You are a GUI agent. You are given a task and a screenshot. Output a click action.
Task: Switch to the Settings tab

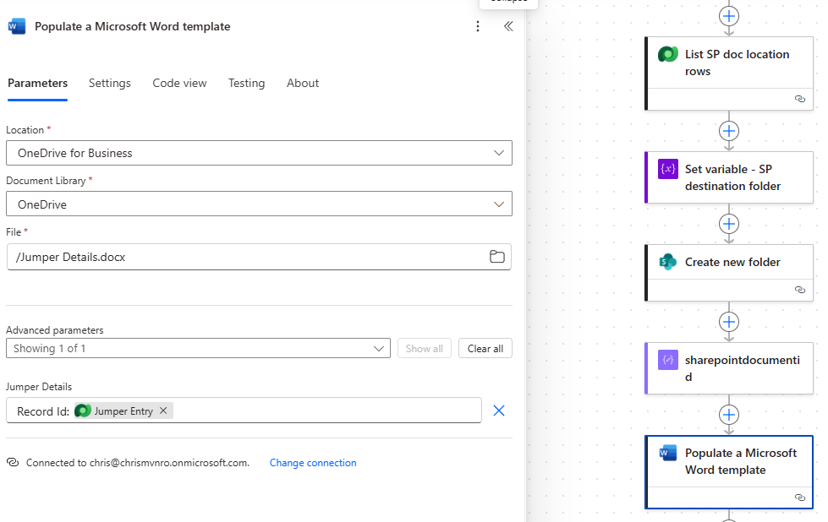(110, 83)
